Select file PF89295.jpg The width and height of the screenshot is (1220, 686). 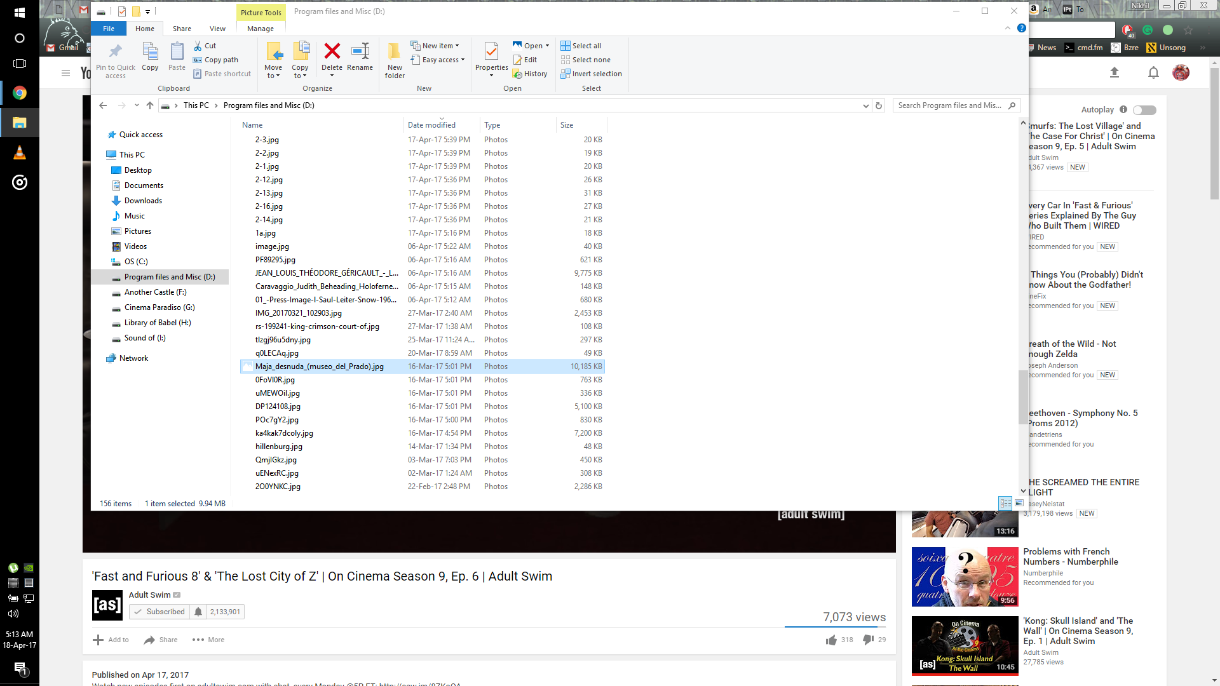(x=423, y=260)
